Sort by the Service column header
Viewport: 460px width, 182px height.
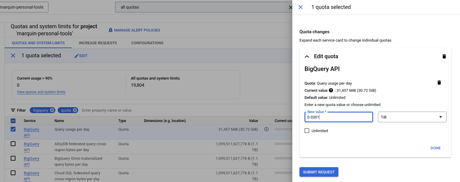point(30,121)
